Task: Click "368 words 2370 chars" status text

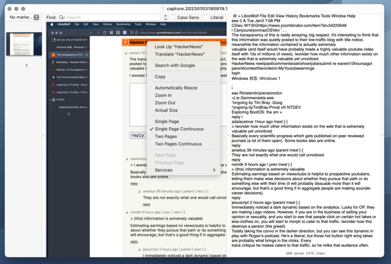Action: (305, 253)
